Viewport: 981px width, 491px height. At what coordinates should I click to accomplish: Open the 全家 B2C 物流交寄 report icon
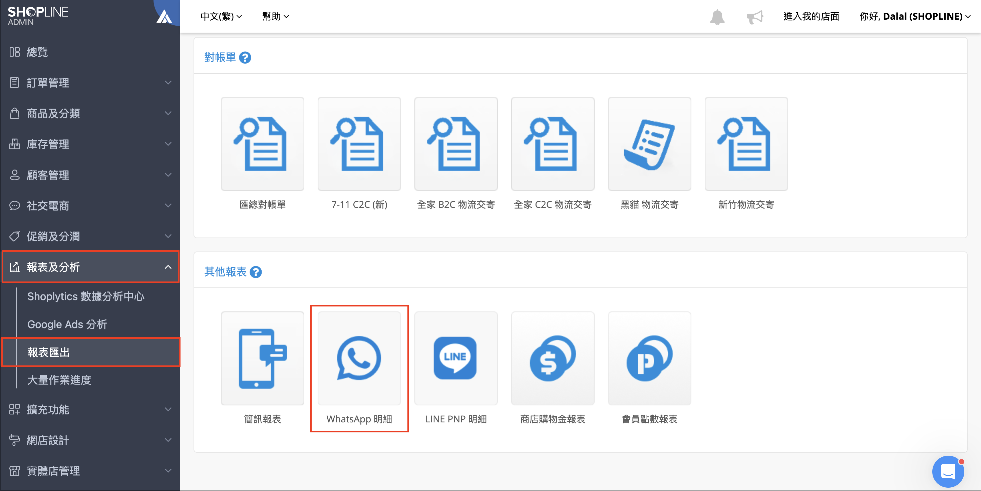pyautogui.click(x=456, y=144)
